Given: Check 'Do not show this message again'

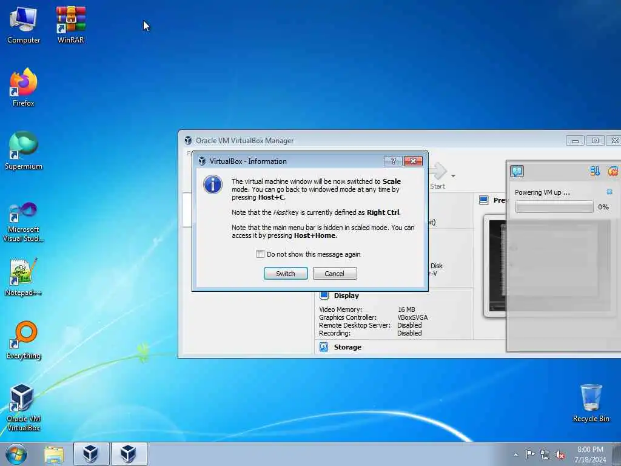Looking at the screenshot, I should point(260,254).
